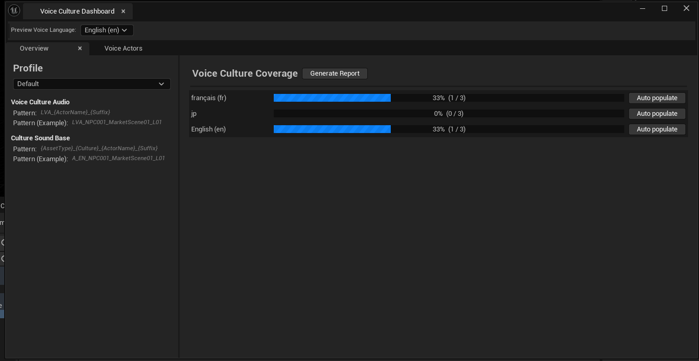Click the Culture Sound Base pattern text
Image resolution: width=699 pixels, height=361 pixels.
tap(99, 149)
